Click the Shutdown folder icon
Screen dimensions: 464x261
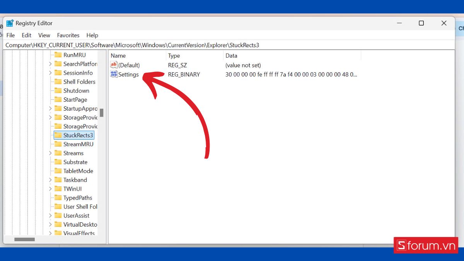tap(58, 90)
